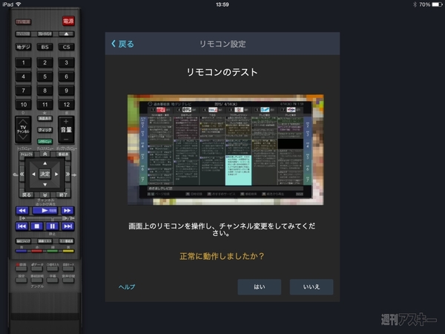Tap the 録画 record button
The width and height of the screenshot is (445, 334).
(x=22, y=269)
